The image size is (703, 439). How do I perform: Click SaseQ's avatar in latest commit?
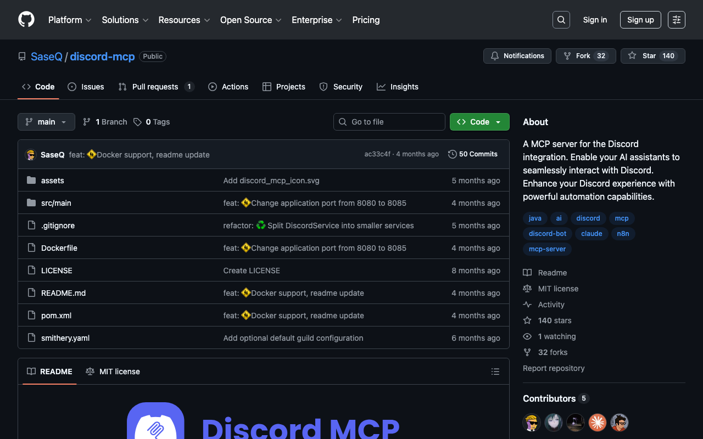pos(31,155)
